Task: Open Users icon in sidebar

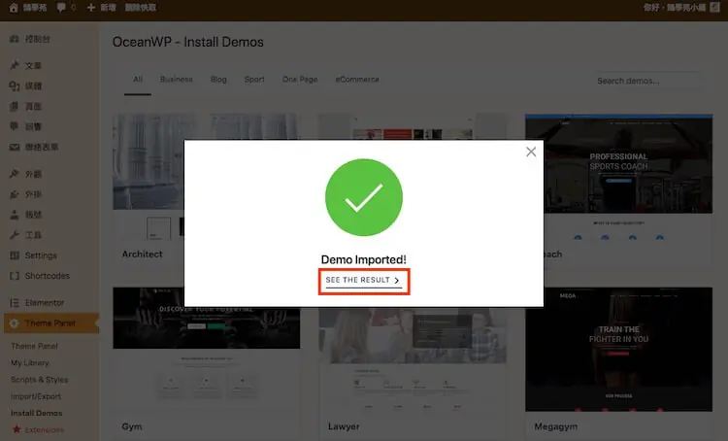Action: coord(15,215)
